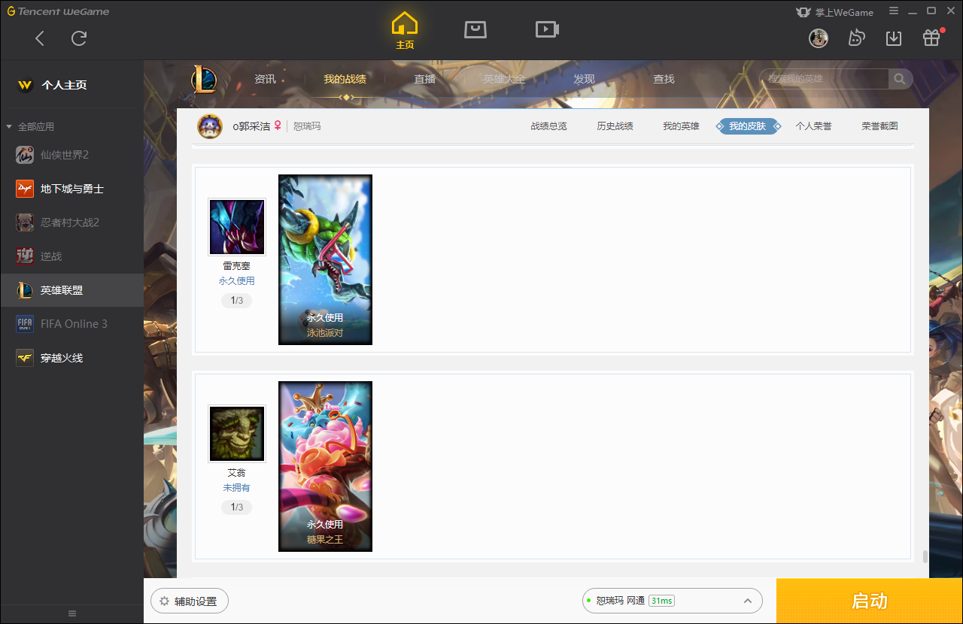Click the sidebar bottom menu handle

[72, 613]
